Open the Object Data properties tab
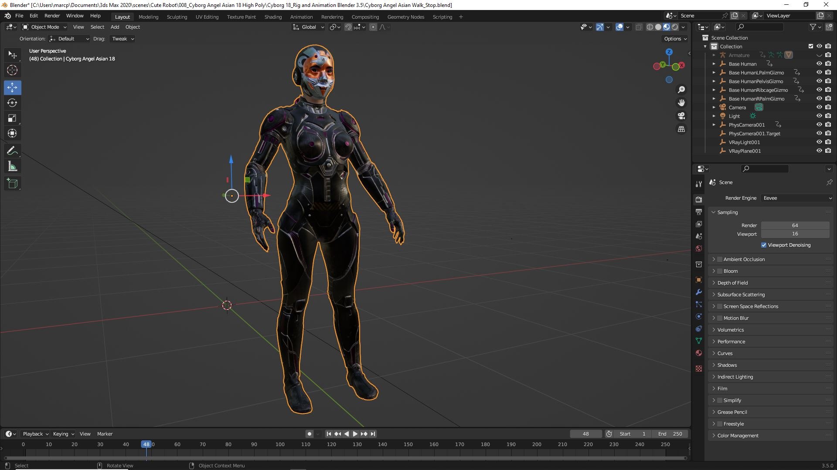The image size is (837, 470). coord(699,341)
